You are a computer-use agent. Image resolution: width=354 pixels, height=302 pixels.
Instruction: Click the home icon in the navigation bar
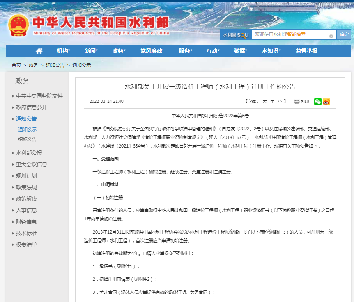[39, 50]
